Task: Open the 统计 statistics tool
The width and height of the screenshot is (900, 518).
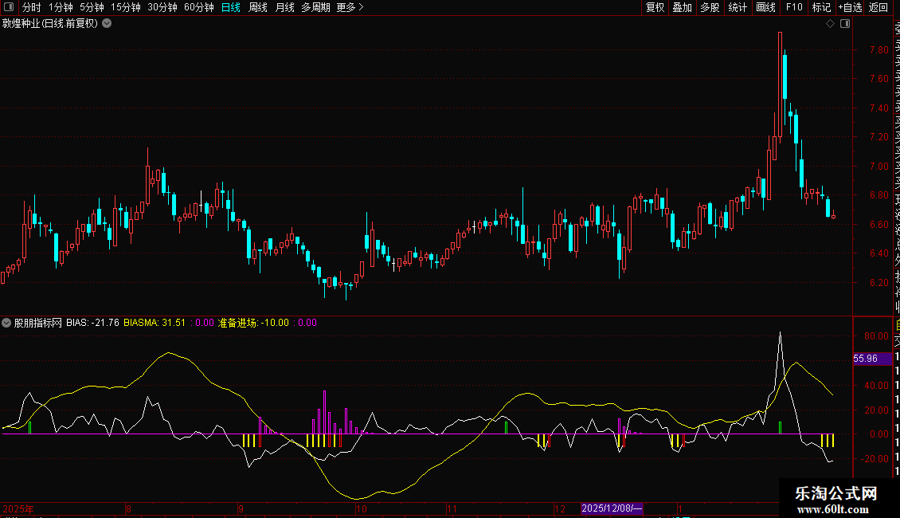Action: pyautogui.click(x=738, y=7)
